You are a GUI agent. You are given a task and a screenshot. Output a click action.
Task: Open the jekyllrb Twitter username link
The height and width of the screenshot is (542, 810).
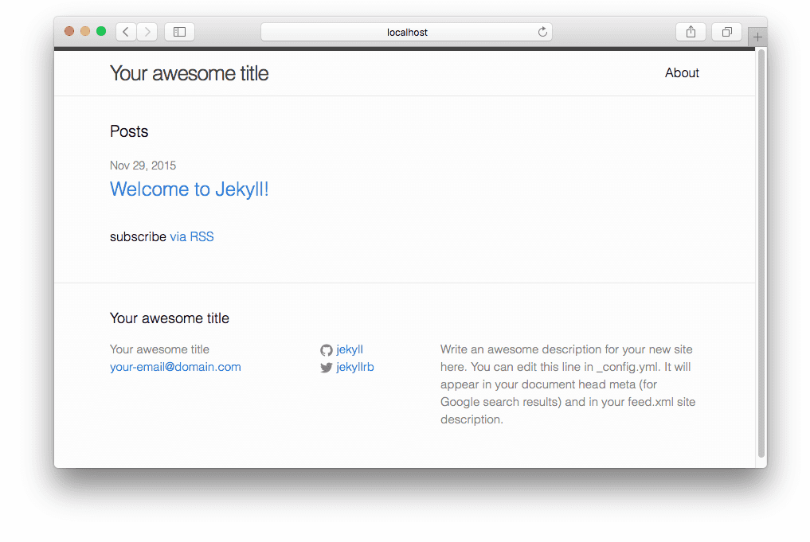[x=355, y=367]
